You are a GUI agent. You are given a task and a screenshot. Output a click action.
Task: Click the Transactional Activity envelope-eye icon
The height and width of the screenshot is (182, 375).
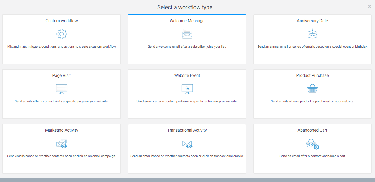tap(187, 144)
